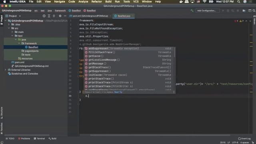Open the Apple menu

(x=4, y=2)
